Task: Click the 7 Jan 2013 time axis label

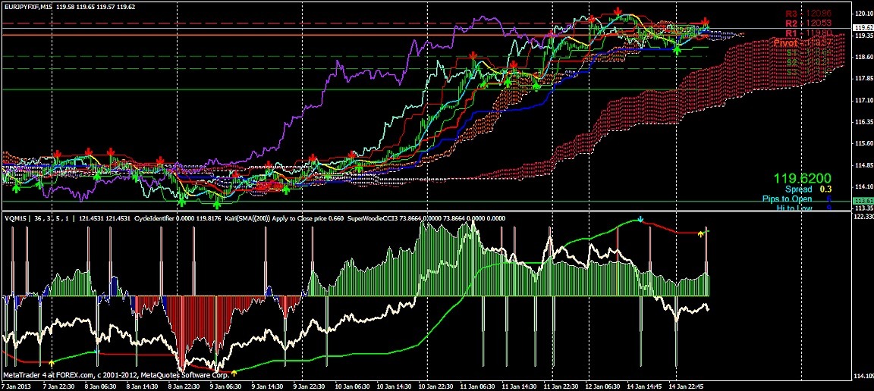Action: [x=16, y=386]
